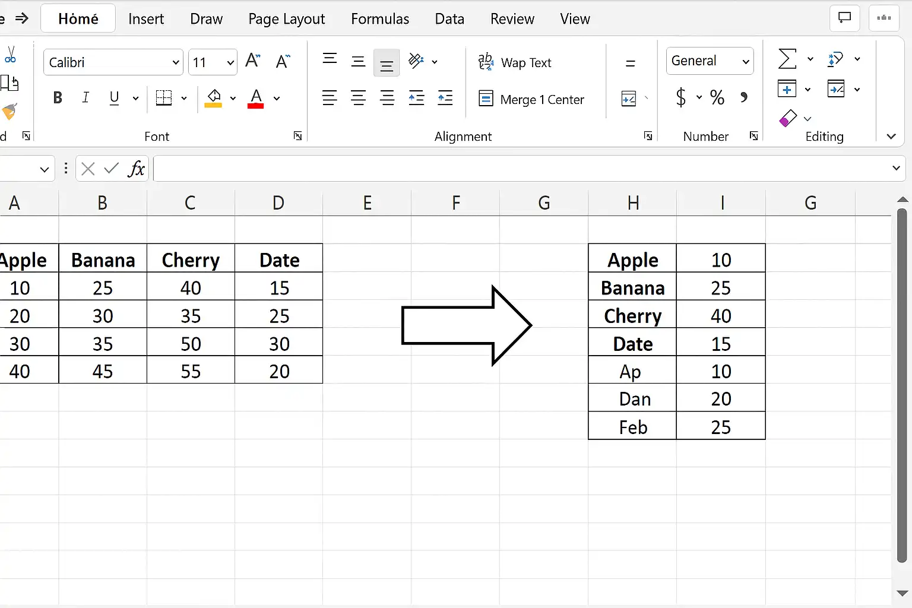Select the View tab
Viewport: 912px width, 608px height.
tap(575, 19)
